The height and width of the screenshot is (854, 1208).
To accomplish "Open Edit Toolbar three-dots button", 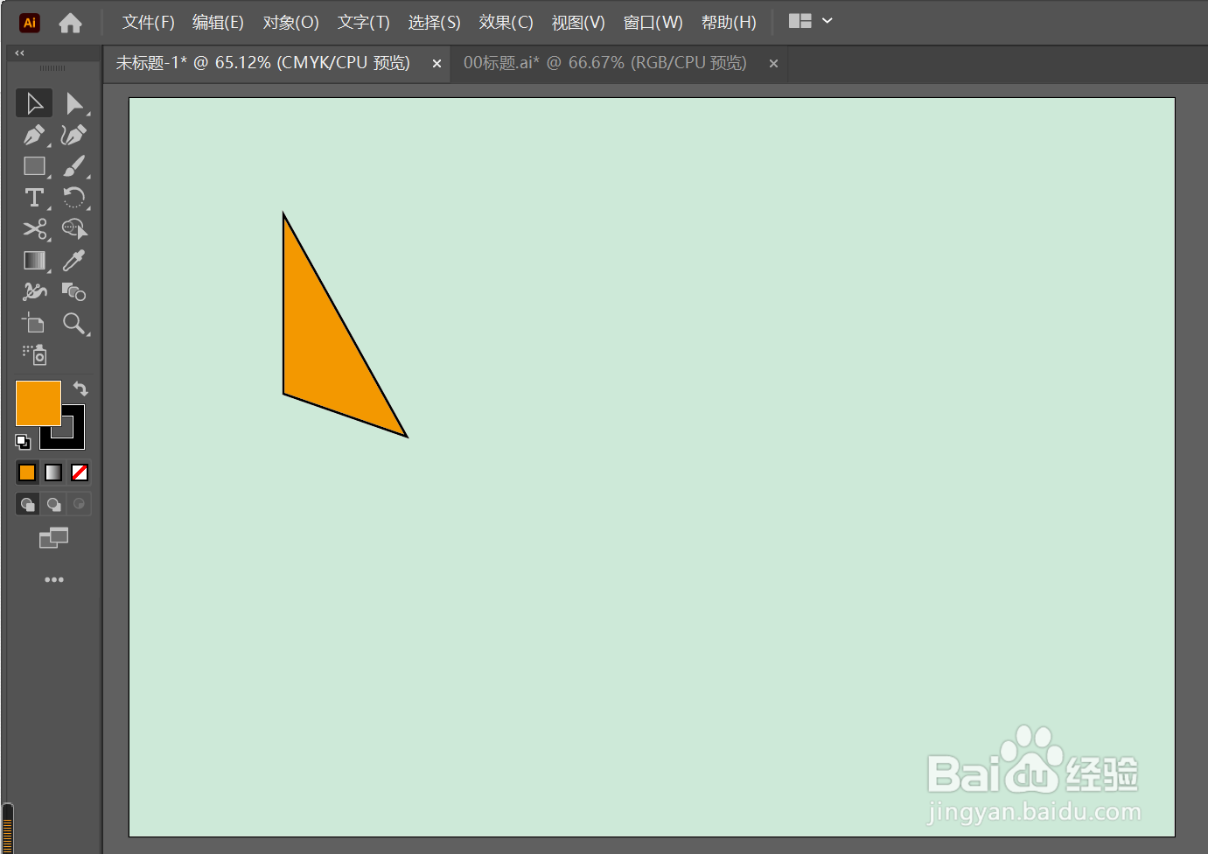I will pos(54,579).
